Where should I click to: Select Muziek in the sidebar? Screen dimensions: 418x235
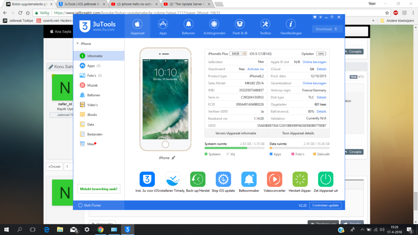92,85
